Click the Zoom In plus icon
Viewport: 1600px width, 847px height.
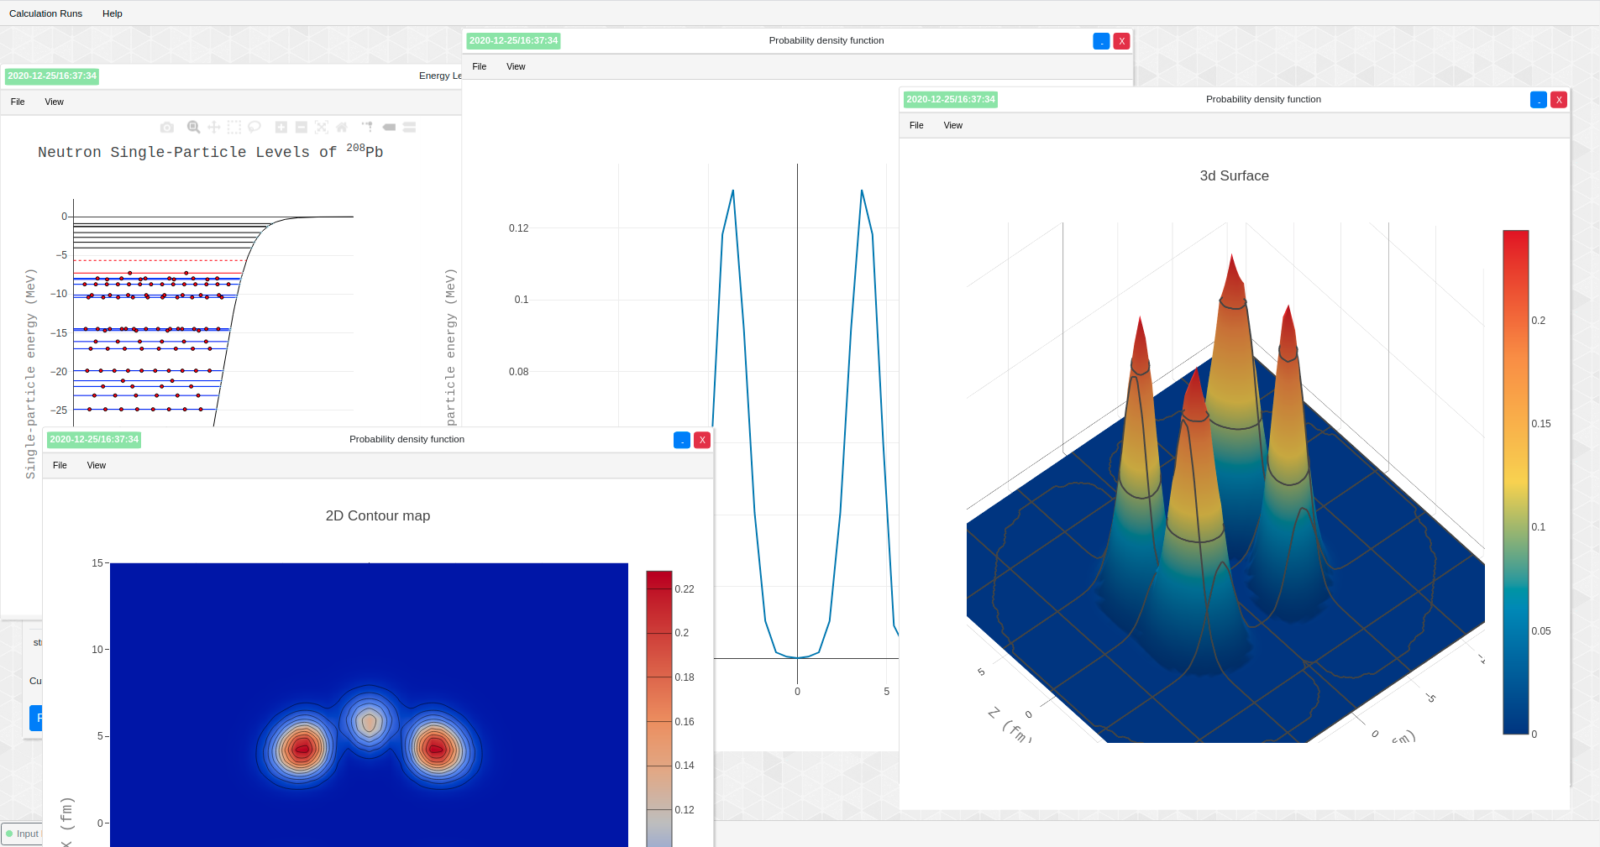pos(281,128)
